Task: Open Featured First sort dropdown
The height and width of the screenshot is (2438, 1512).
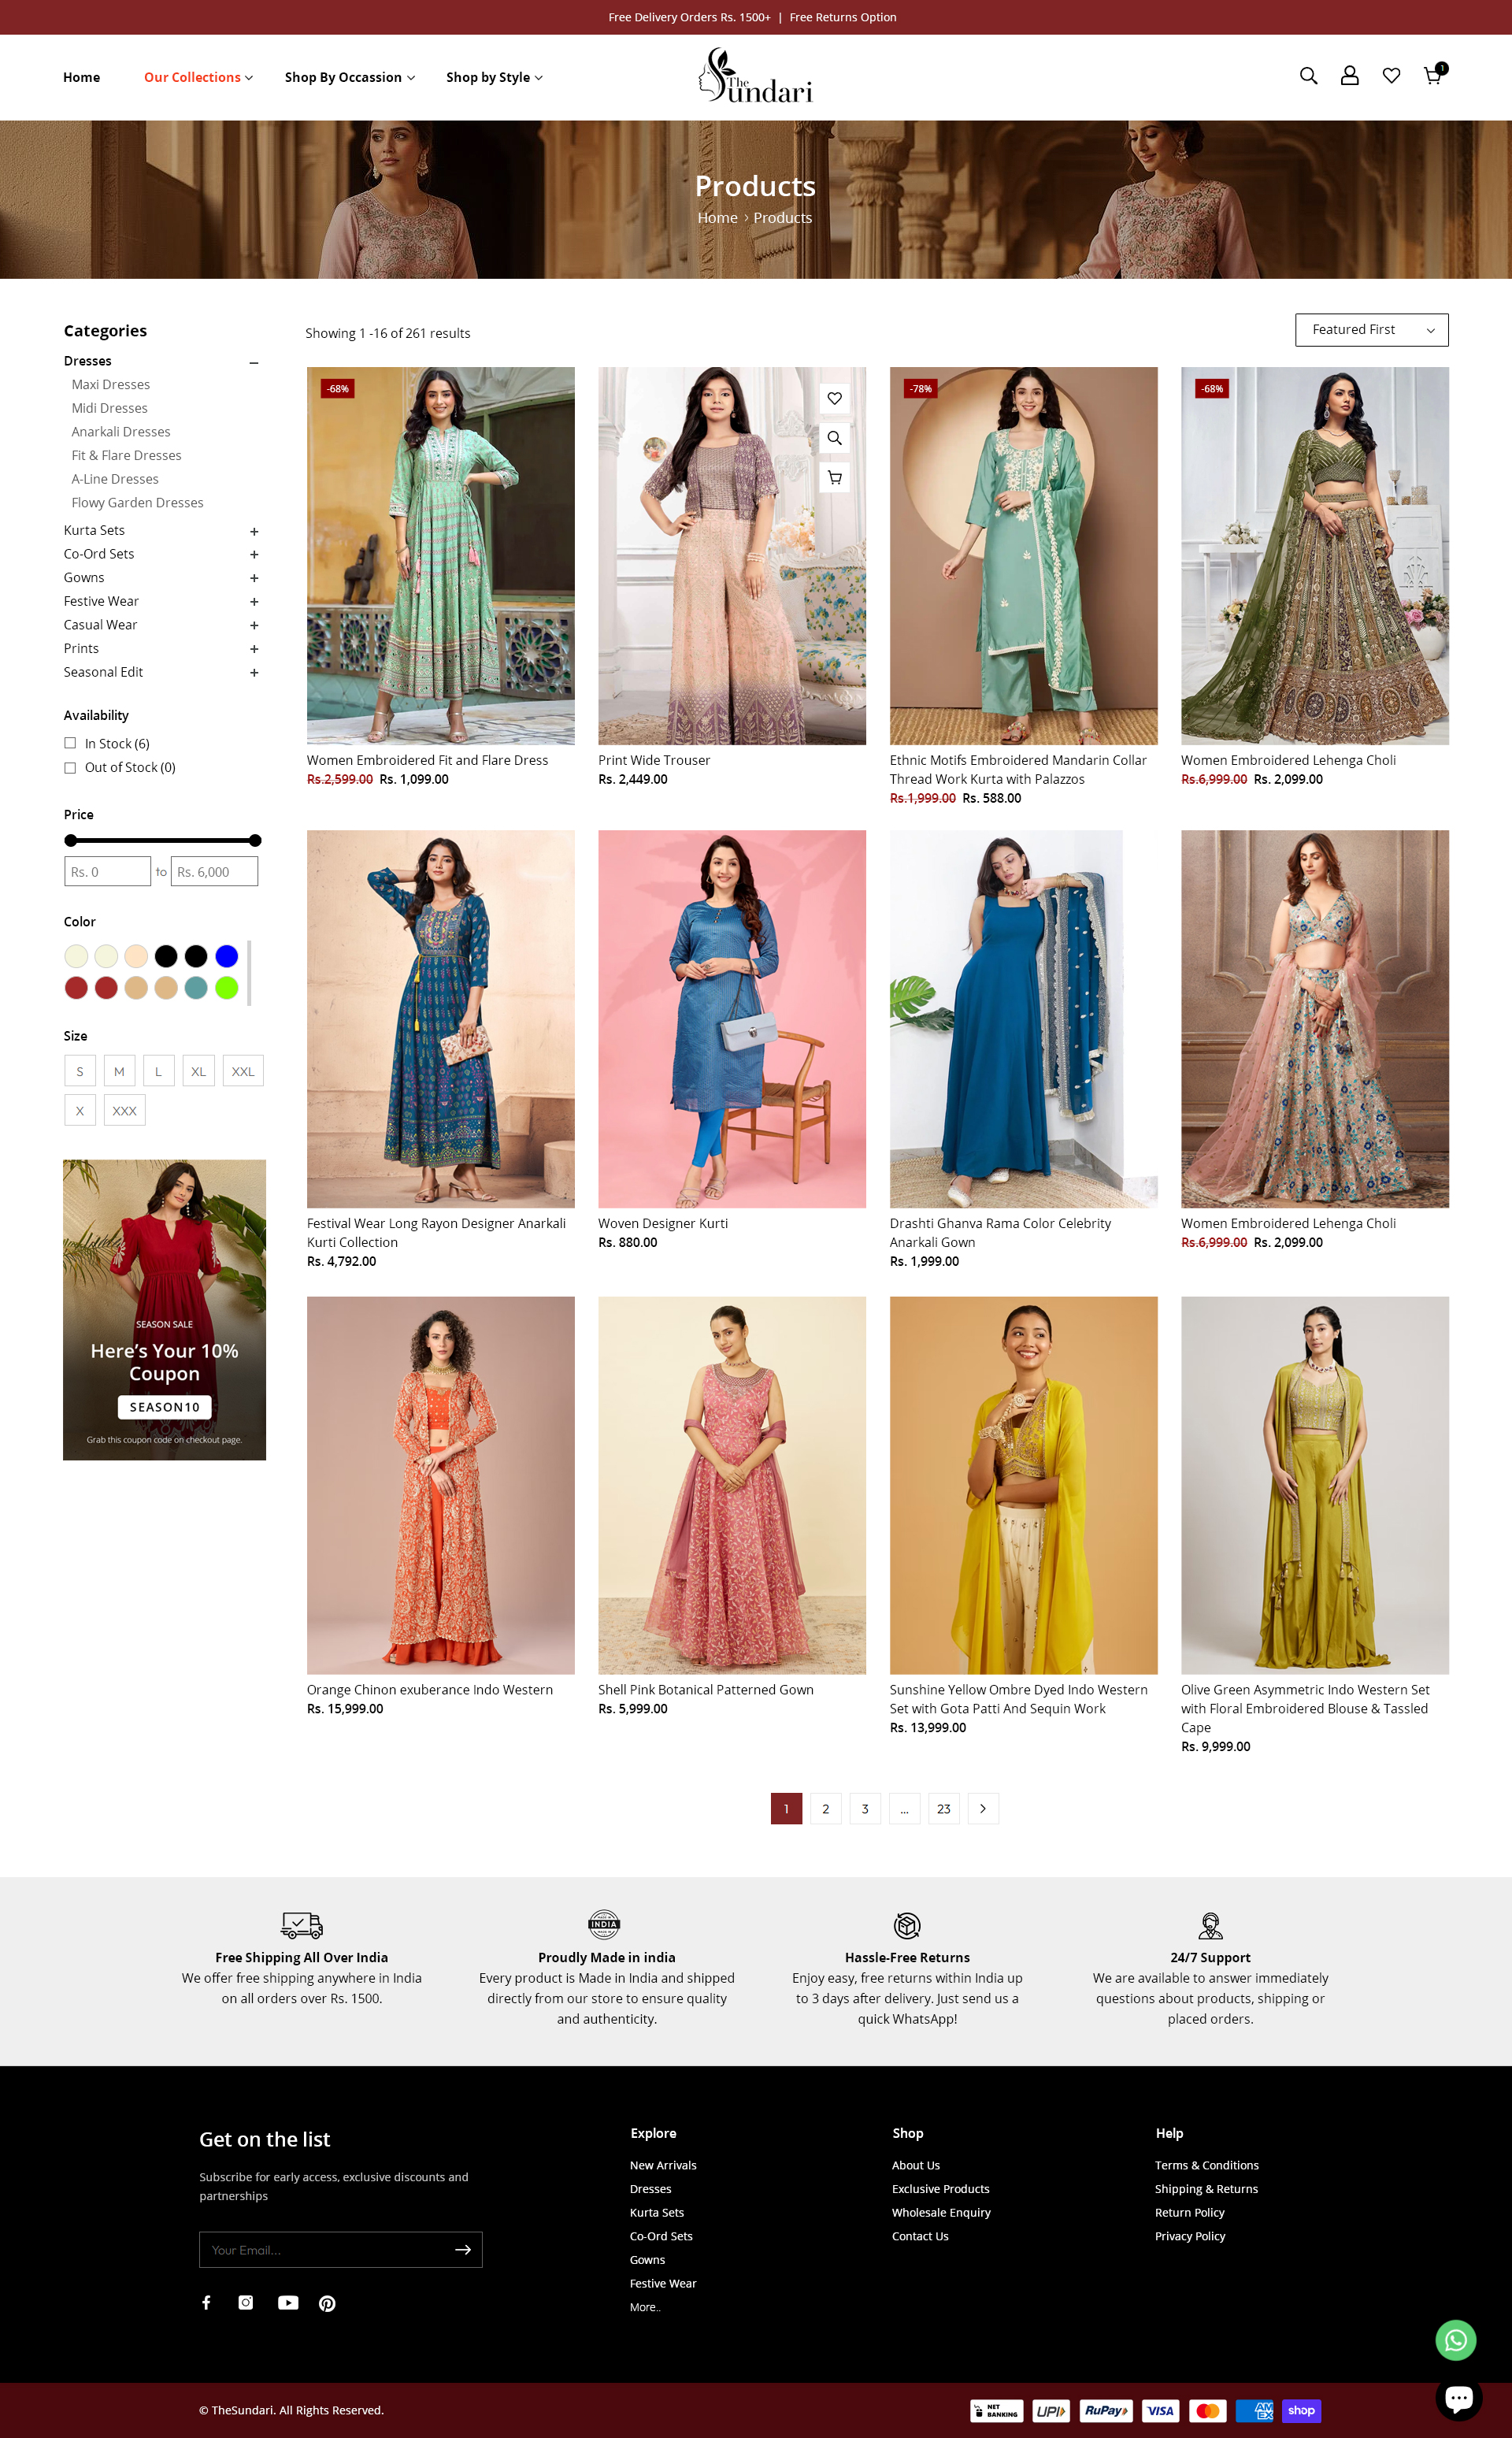Action: 1371,330
